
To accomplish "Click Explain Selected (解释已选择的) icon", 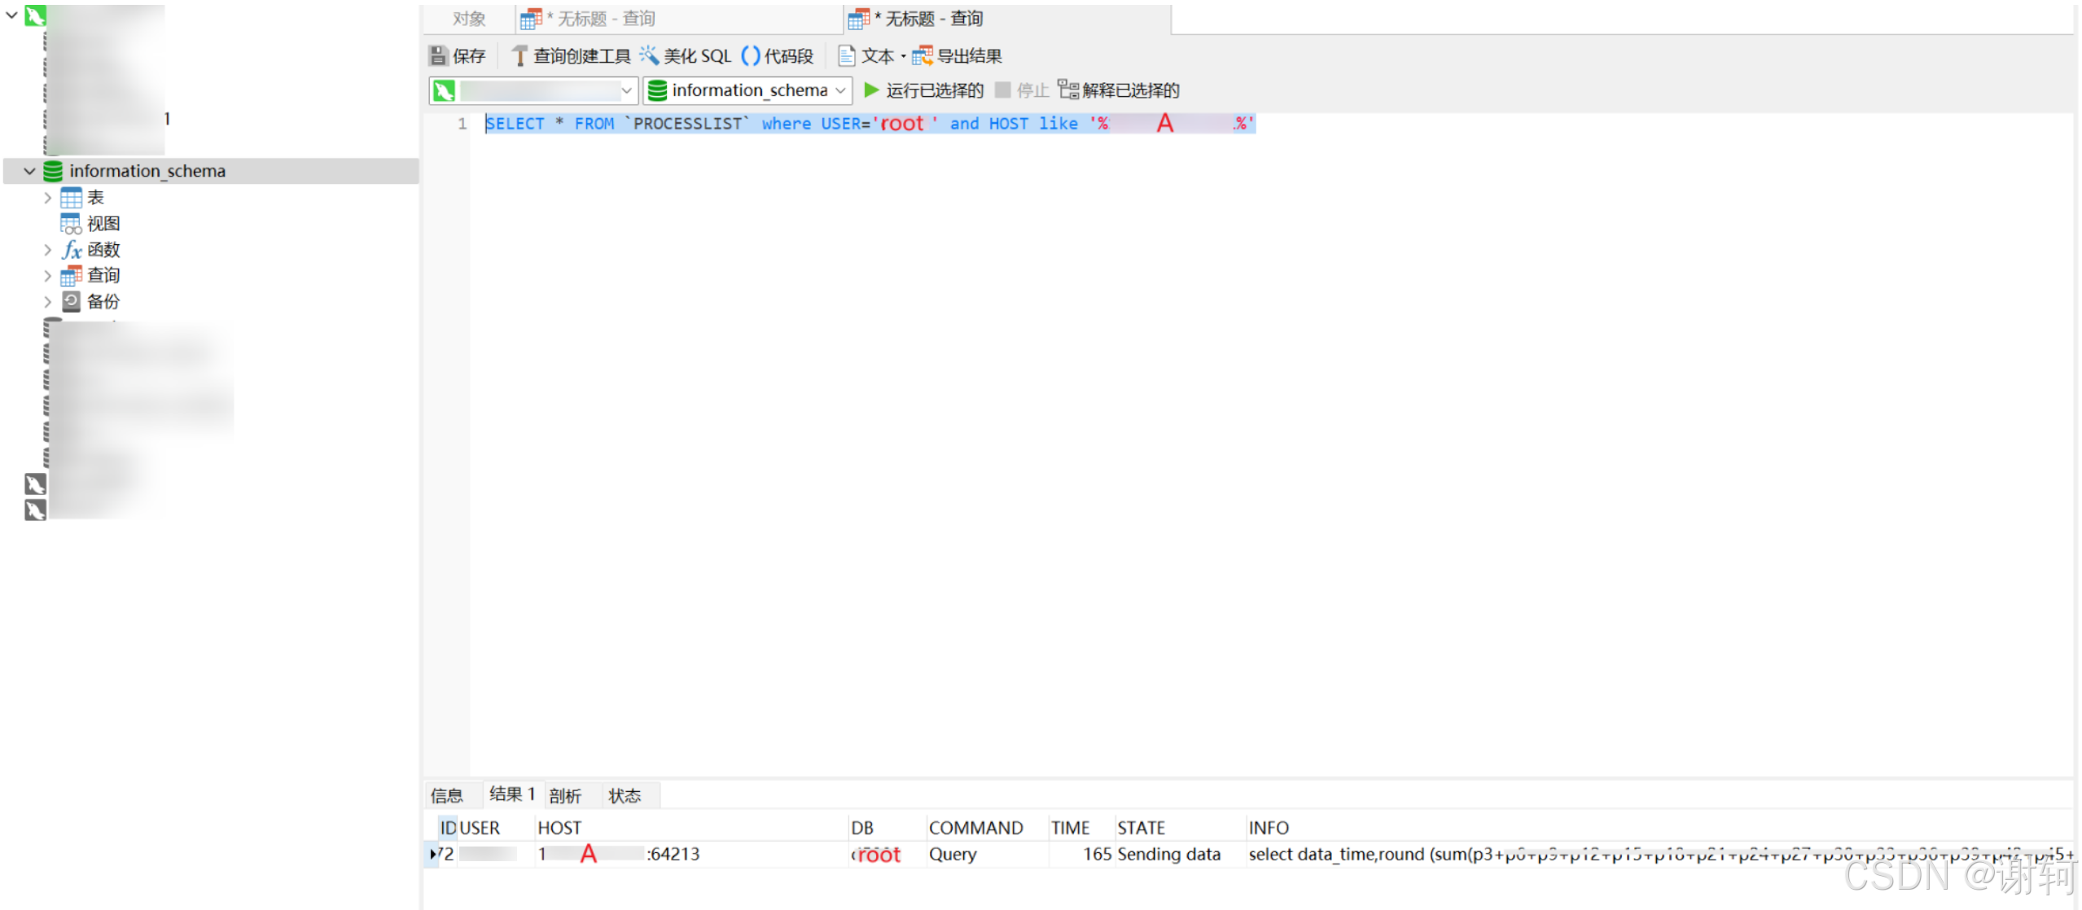I will click(1068, 90).
